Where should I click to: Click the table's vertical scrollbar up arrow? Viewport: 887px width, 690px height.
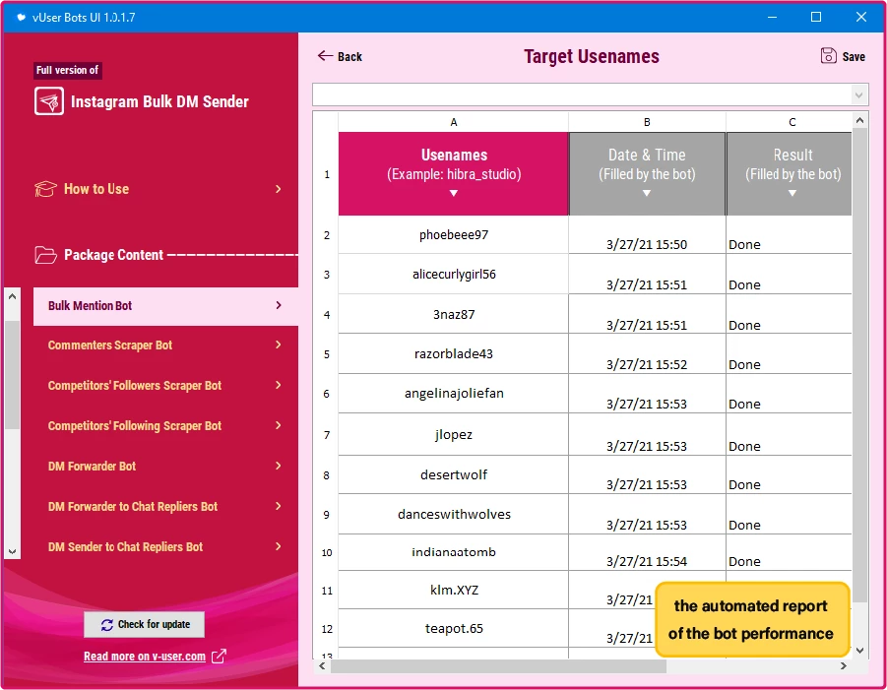tap(859, 120)
